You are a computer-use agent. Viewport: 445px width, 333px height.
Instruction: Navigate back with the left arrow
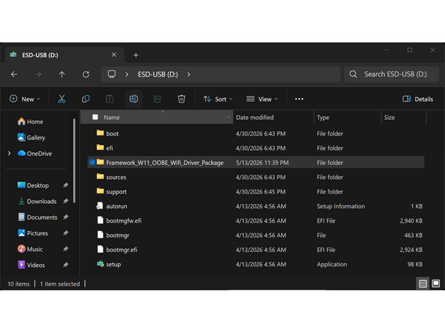(x=14, y=74)
